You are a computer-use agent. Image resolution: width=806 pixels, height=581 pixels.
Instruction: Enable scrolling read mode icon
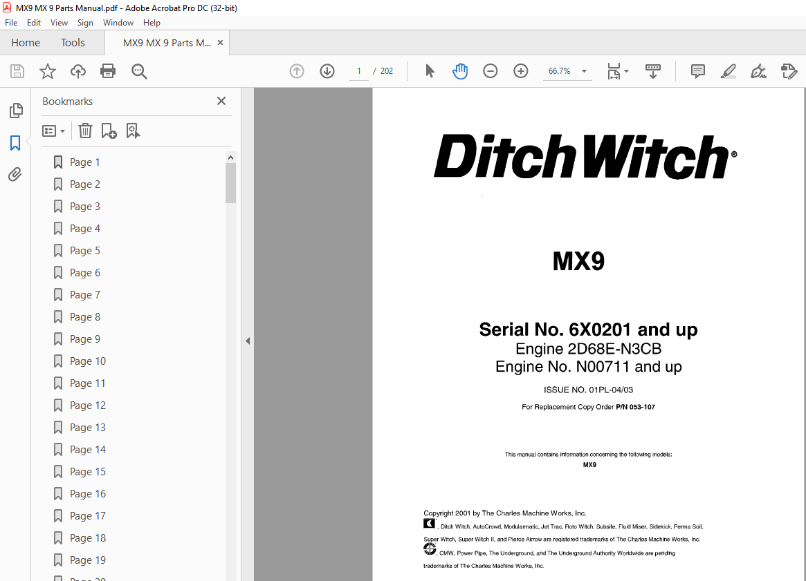[653, 71]
